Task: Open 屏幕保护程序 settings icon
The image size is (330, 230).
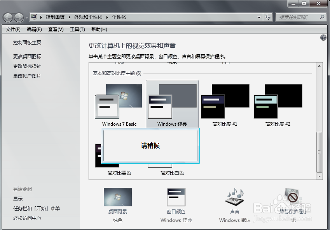Action: (293, 197)
